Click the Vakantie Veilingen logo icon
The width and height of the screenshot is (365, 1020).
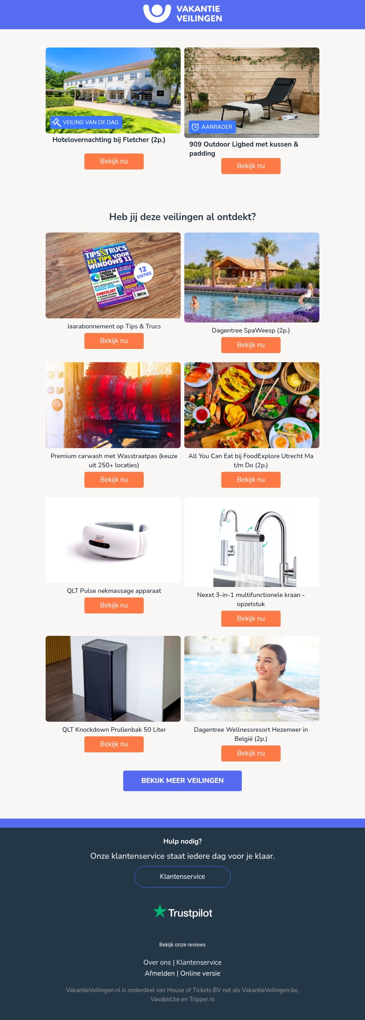coord(157,13)
